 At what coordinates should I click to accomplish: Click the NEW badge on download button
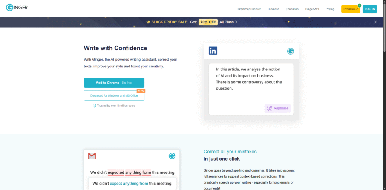coord(141,91)
